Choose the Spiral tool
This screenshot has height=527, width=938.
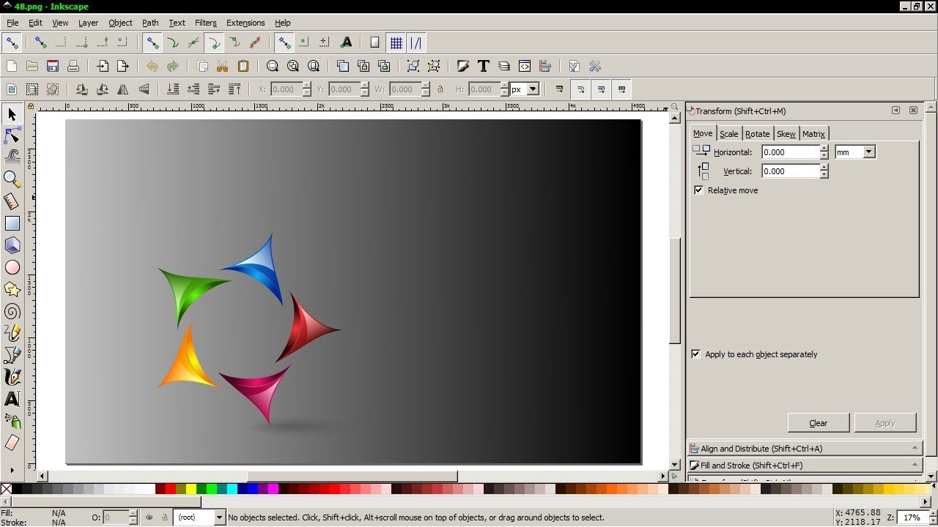tap(12, 312)
